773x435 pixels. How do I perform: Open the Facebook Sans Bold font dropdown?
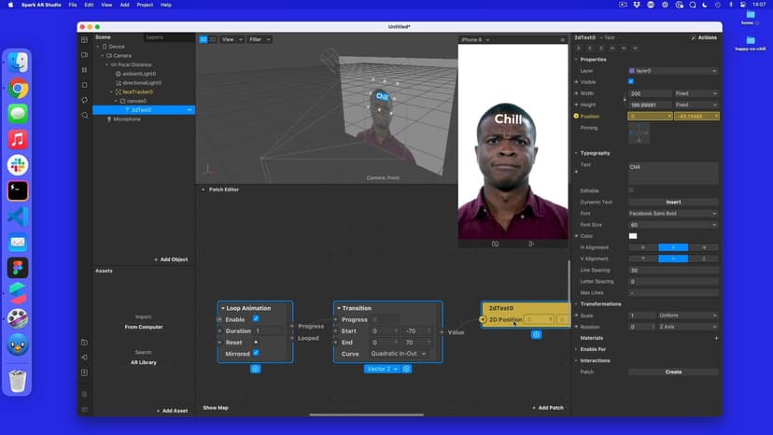673,214
